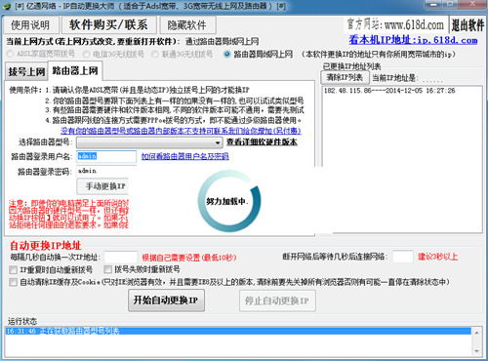This screenshot has height=361, width=488.
Task: Click the loading spinner circle
Action: (229, 201)
